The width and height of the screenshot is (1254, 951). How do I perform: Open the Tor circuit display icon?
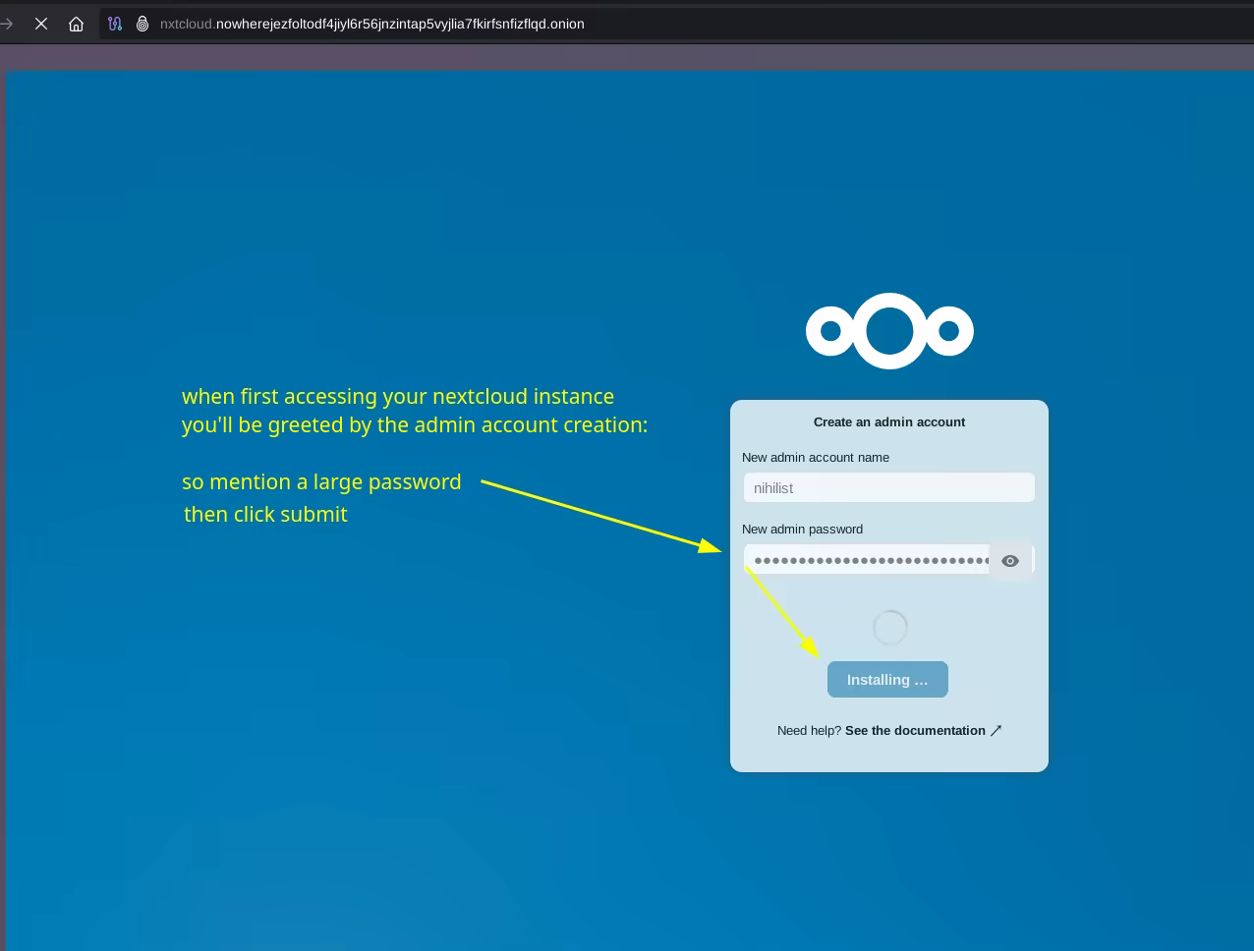tap(115, 24)
